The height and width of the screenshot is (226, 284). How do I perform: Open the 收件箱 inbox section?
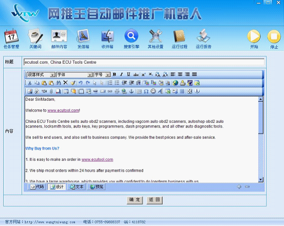pyautogui.click(x=107, y=39)
